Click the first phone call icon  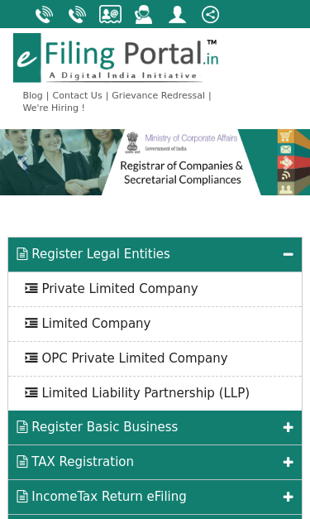(45, 15)
